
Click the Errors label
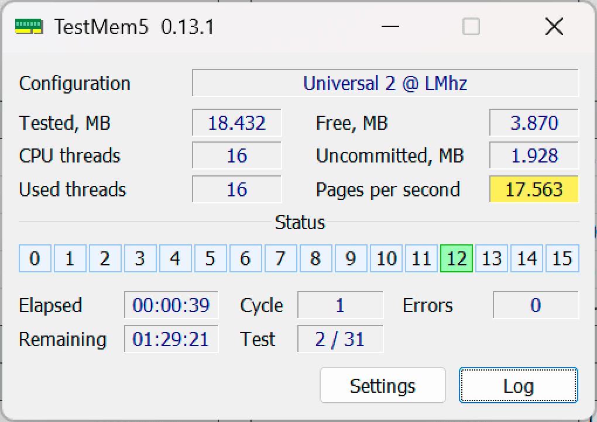pyautogui.click(x=428, y=305)
